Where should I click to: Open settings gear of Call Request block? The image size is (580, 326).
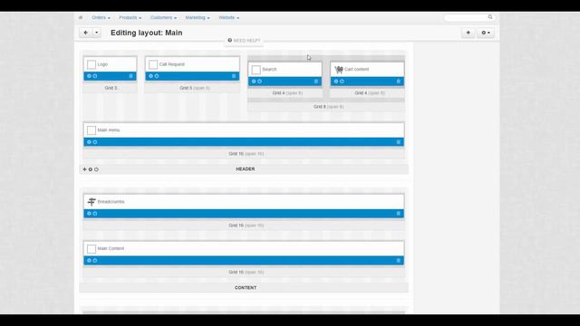151,76
